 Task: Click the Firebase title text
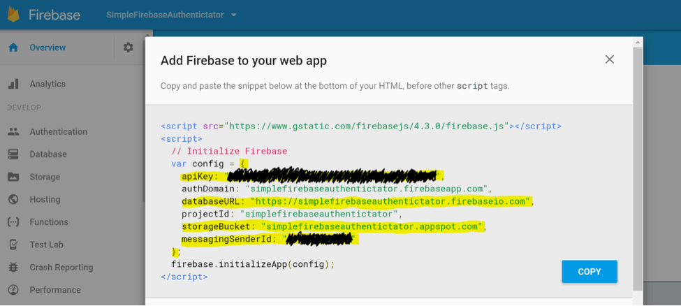click(x=54, y=15)
